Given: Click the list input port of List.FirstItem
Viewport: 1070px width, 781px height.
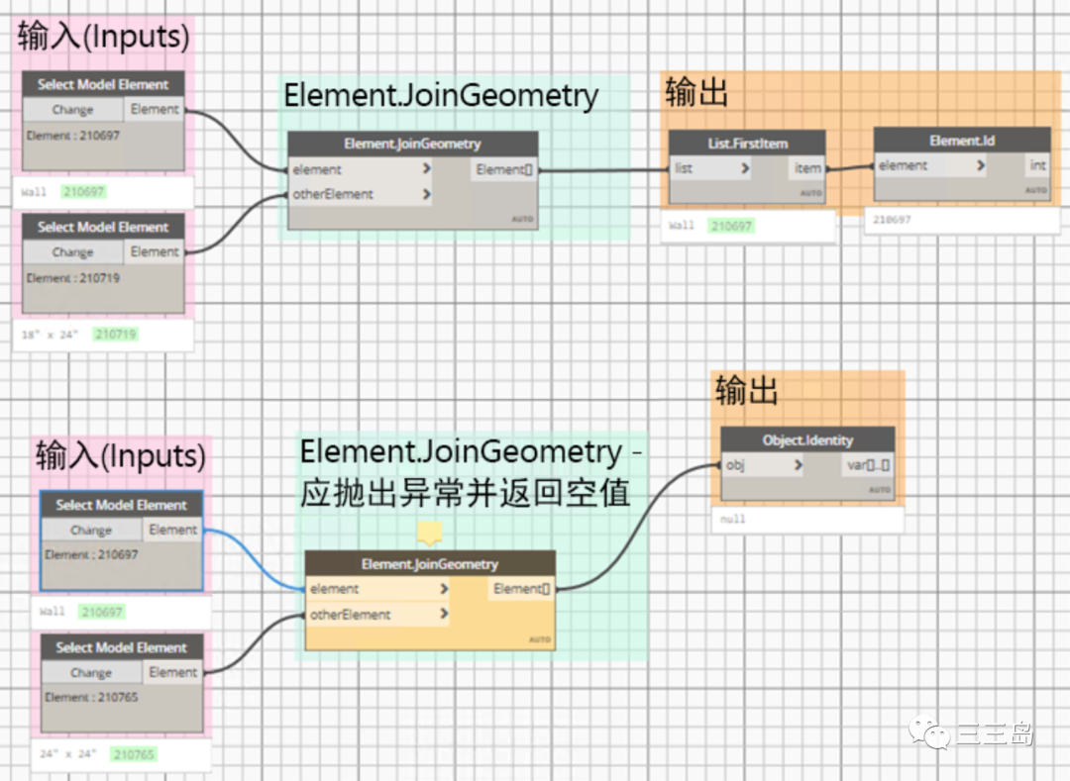Looking at the screenshot, I should (x=709, y=167).
